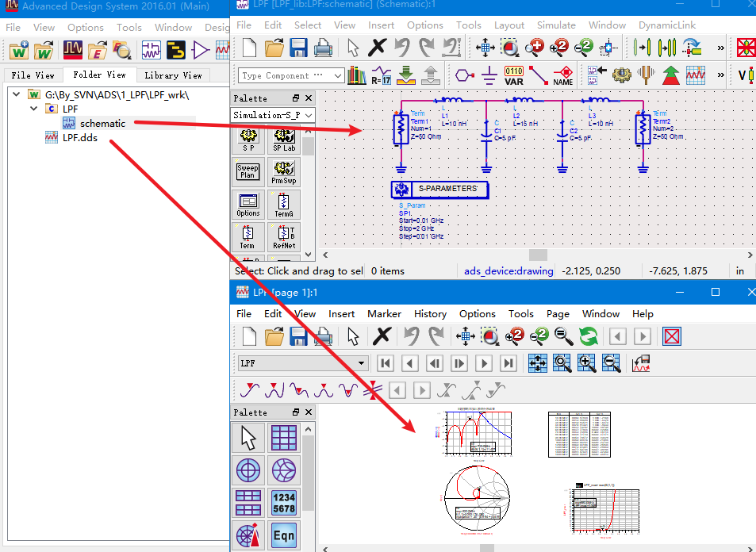Click new schematic window icon in ADS Main toolbar
This screenshot has width=756, height=552.
[152, 50]
